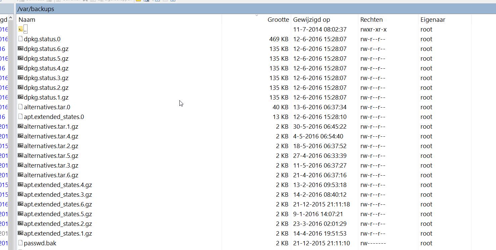
Task: Click the date 23-3-2016 02:01:29
Action: point(320,224)
